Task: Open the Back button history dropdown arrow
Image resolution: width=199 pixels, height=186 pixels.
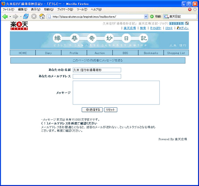Action: click(10, 17)
